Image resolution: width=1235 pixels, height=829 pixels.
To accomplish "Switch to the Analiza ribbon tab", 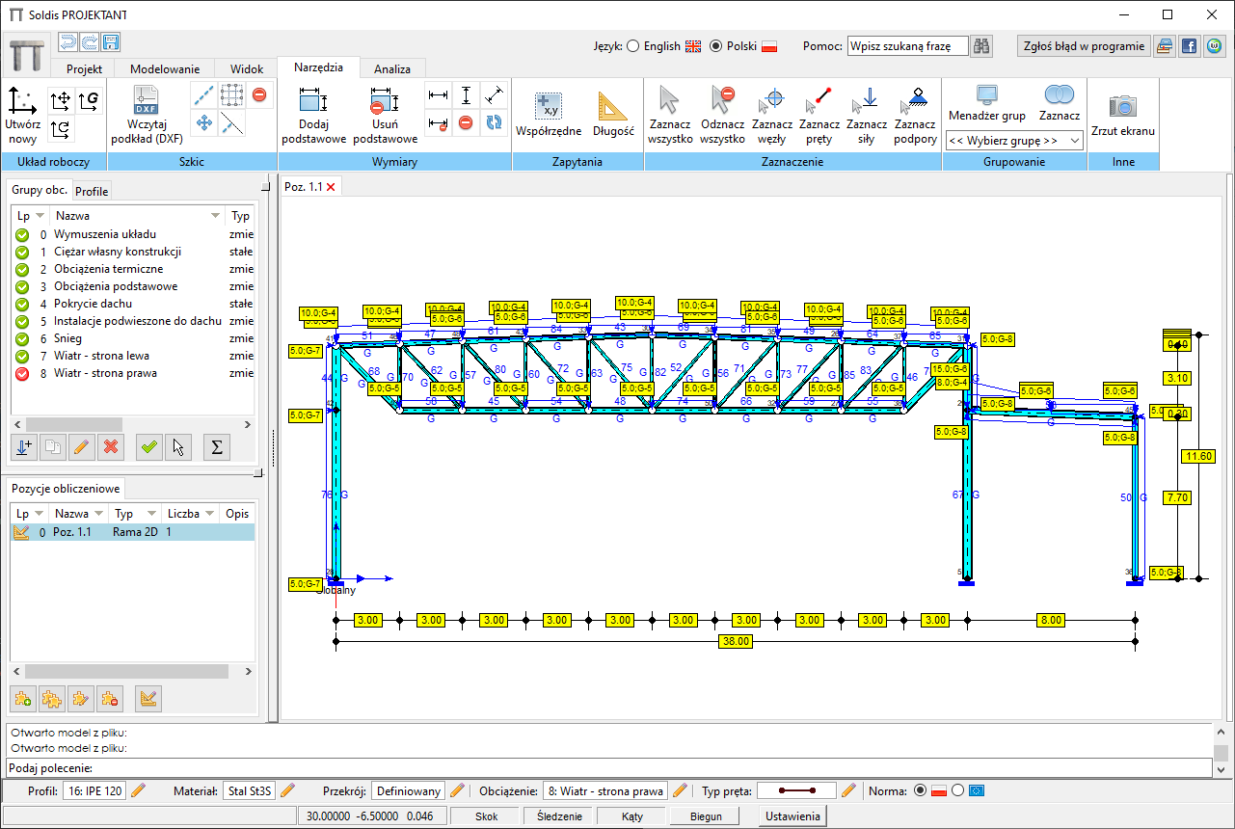I will [x=392, y=68].
